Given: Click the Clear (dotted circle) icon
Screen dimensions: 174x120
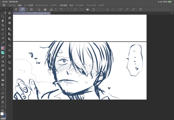Looking at the screenshot, I should [x=75, y=9].
